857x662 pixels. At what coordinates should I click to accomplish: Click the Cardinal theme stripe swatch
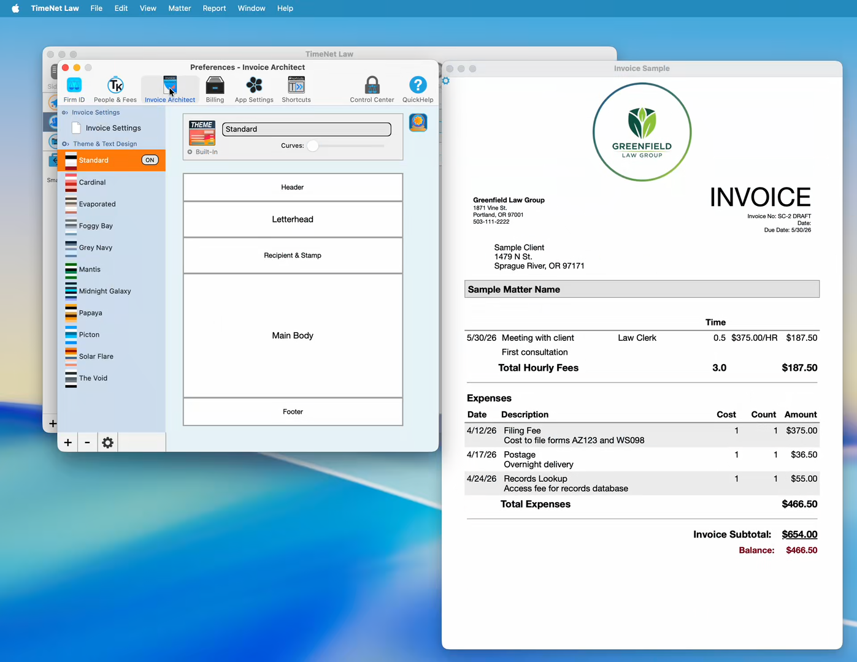point(71,182)
